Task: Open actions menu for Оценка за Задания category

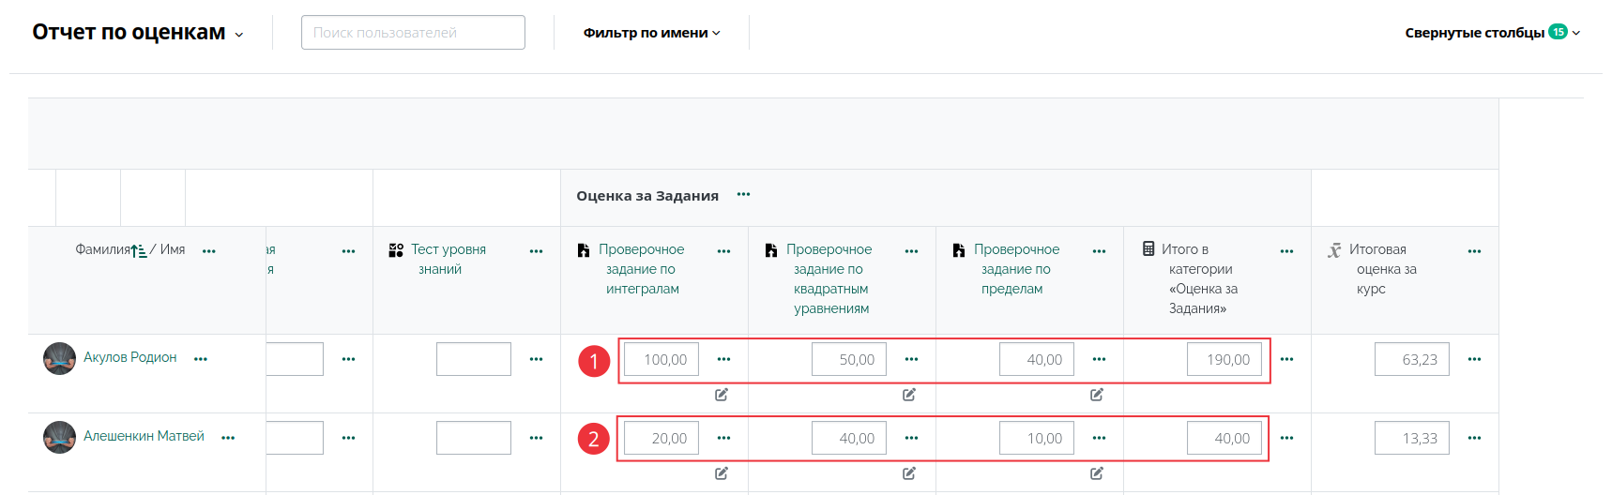Action: click(x=743, y=195)
